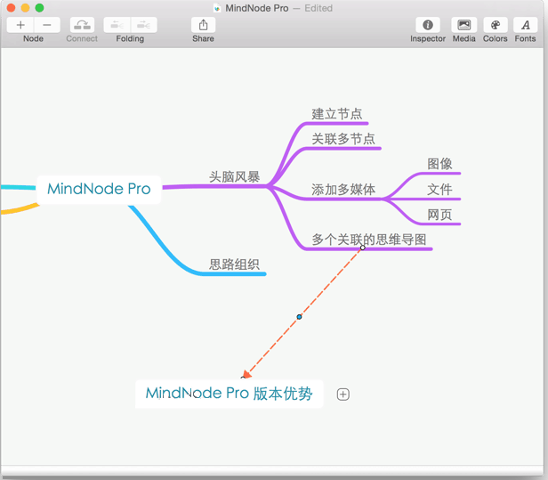This screenshot has width=548, height=480.
Task: Open the Fonts panel
Action: (x=526, y=25)
